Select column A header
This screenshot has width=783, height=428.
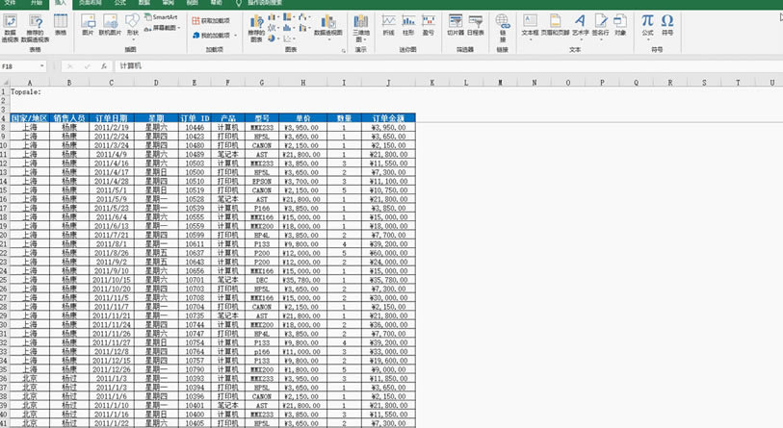pos(30,83)
